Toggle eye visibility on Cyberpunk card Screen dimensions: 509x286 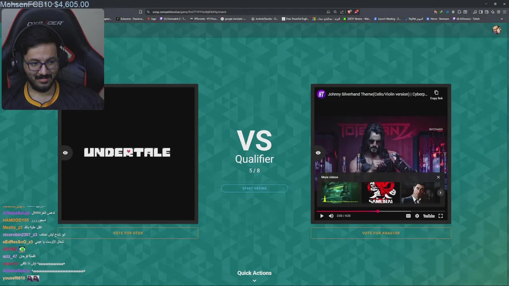pos(318,153)
